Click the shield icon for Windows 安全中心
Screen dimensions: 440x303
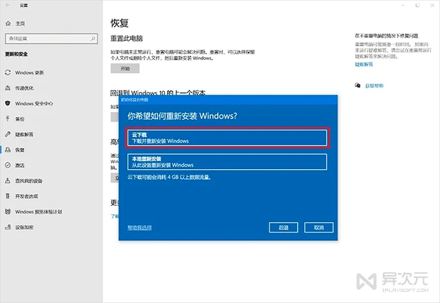[x=8, y=104]
